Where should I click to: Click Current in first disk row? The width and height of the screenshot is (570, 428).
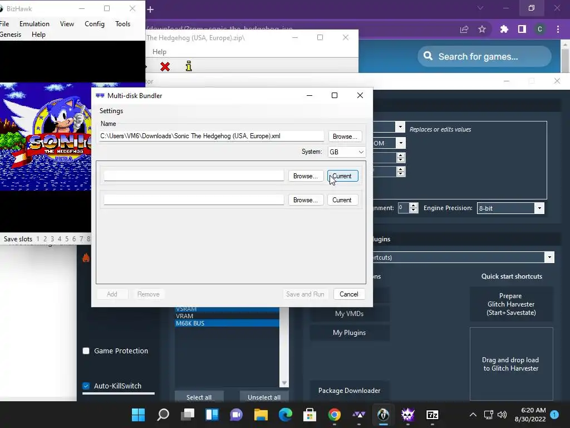(x=343, y=176)
